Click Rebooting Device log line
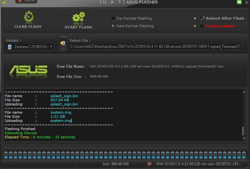 [x=21, y=133]
